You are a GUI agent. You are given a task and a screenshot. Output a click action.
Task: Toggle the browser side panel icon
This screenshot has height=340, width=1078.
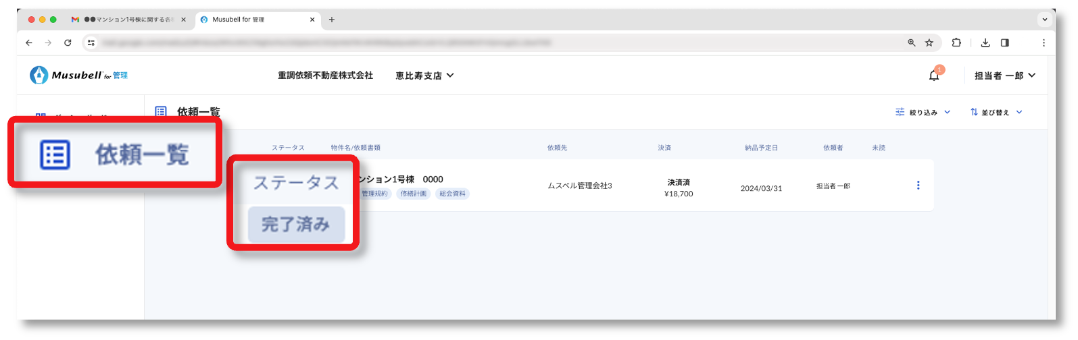click(1005, 42)
